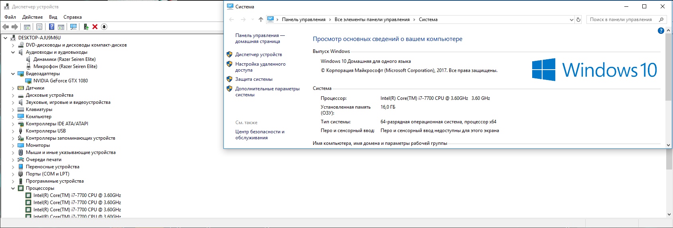This screenshot has width=673, height=228.
Task: Click Все элементы панели управления breadcrumb
Action: tap(372, 19)
